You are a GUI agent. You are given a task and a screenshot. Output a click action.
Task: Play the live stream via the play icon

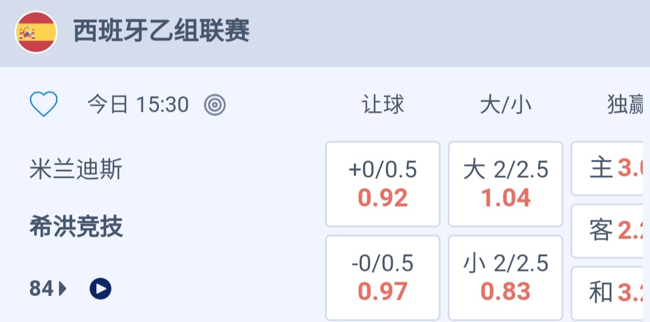click(x=101, y=289)
